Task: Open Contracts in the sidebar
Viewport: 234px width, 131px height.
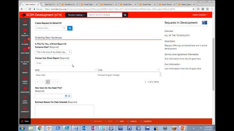Action: (x=25, y=109)
